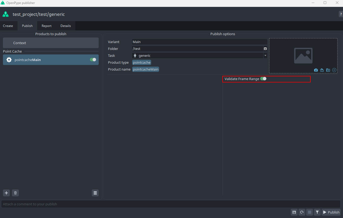Click the Product type value pointcache

(x=142, y=62)
